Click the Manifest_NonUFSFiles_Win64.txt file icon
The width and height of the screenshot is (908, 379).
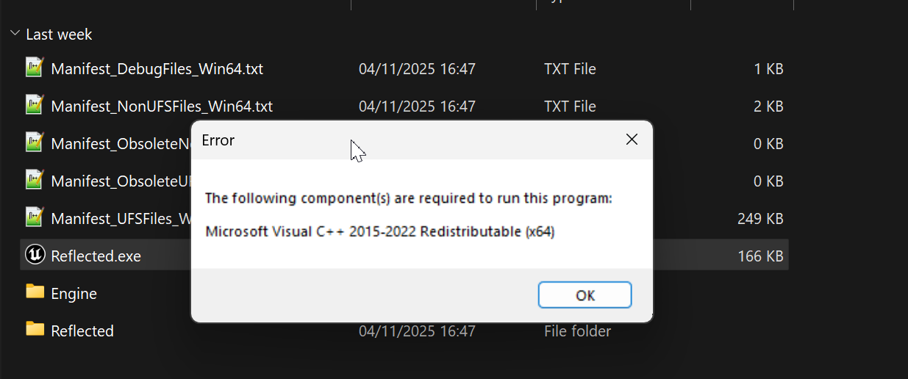35,105
